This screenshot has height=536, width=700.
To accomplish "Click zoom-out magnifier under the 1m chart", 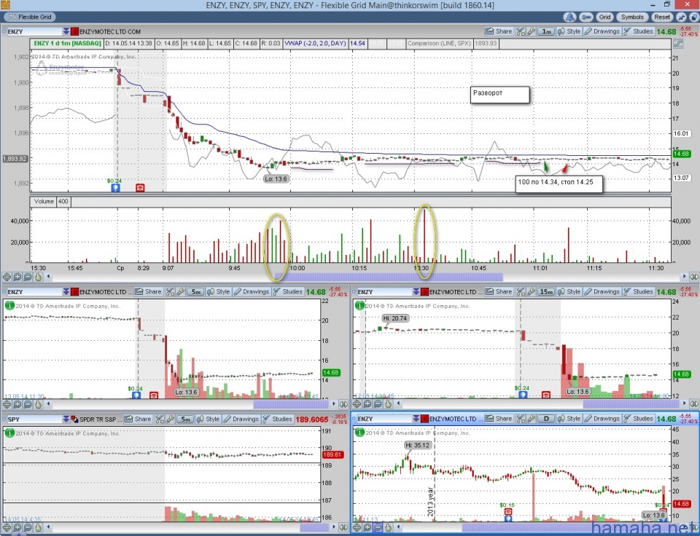I will pyautogui.click(x=28, y=277).
